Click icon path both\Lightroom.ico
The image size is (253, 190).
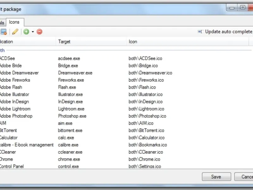[x=146, y=109]
